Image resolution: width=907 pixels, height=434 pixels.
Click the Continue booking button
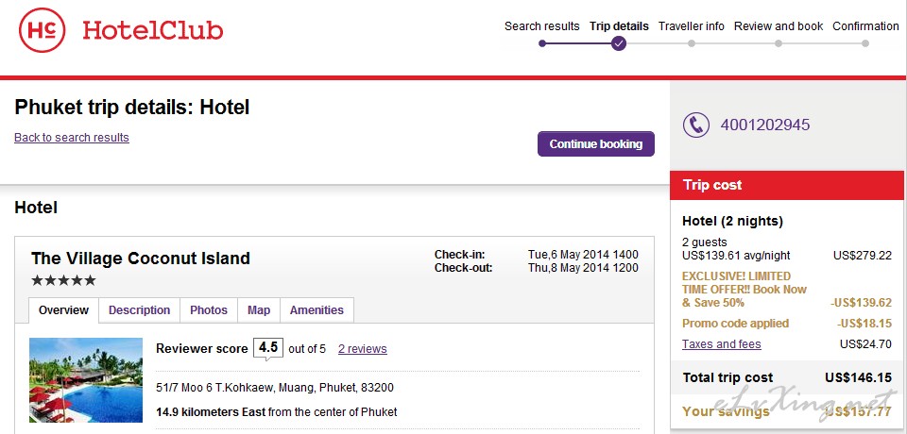point(596,144)
